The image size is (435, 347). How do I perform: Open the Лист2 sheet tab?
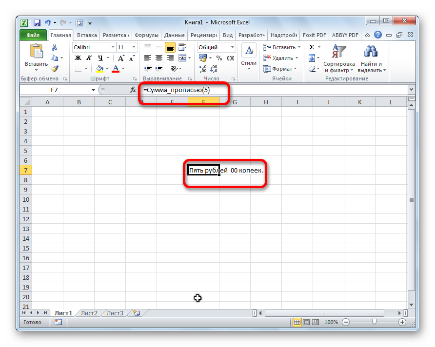coord(89,313)
